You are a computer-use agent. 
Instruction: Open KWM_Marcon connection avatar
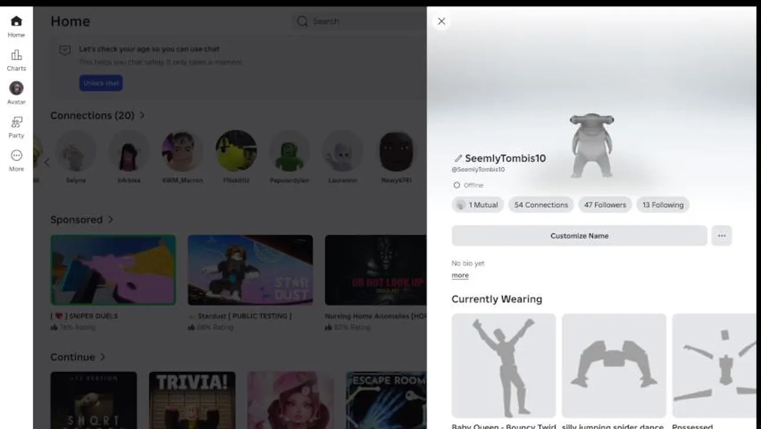click(x=183, y=151)
